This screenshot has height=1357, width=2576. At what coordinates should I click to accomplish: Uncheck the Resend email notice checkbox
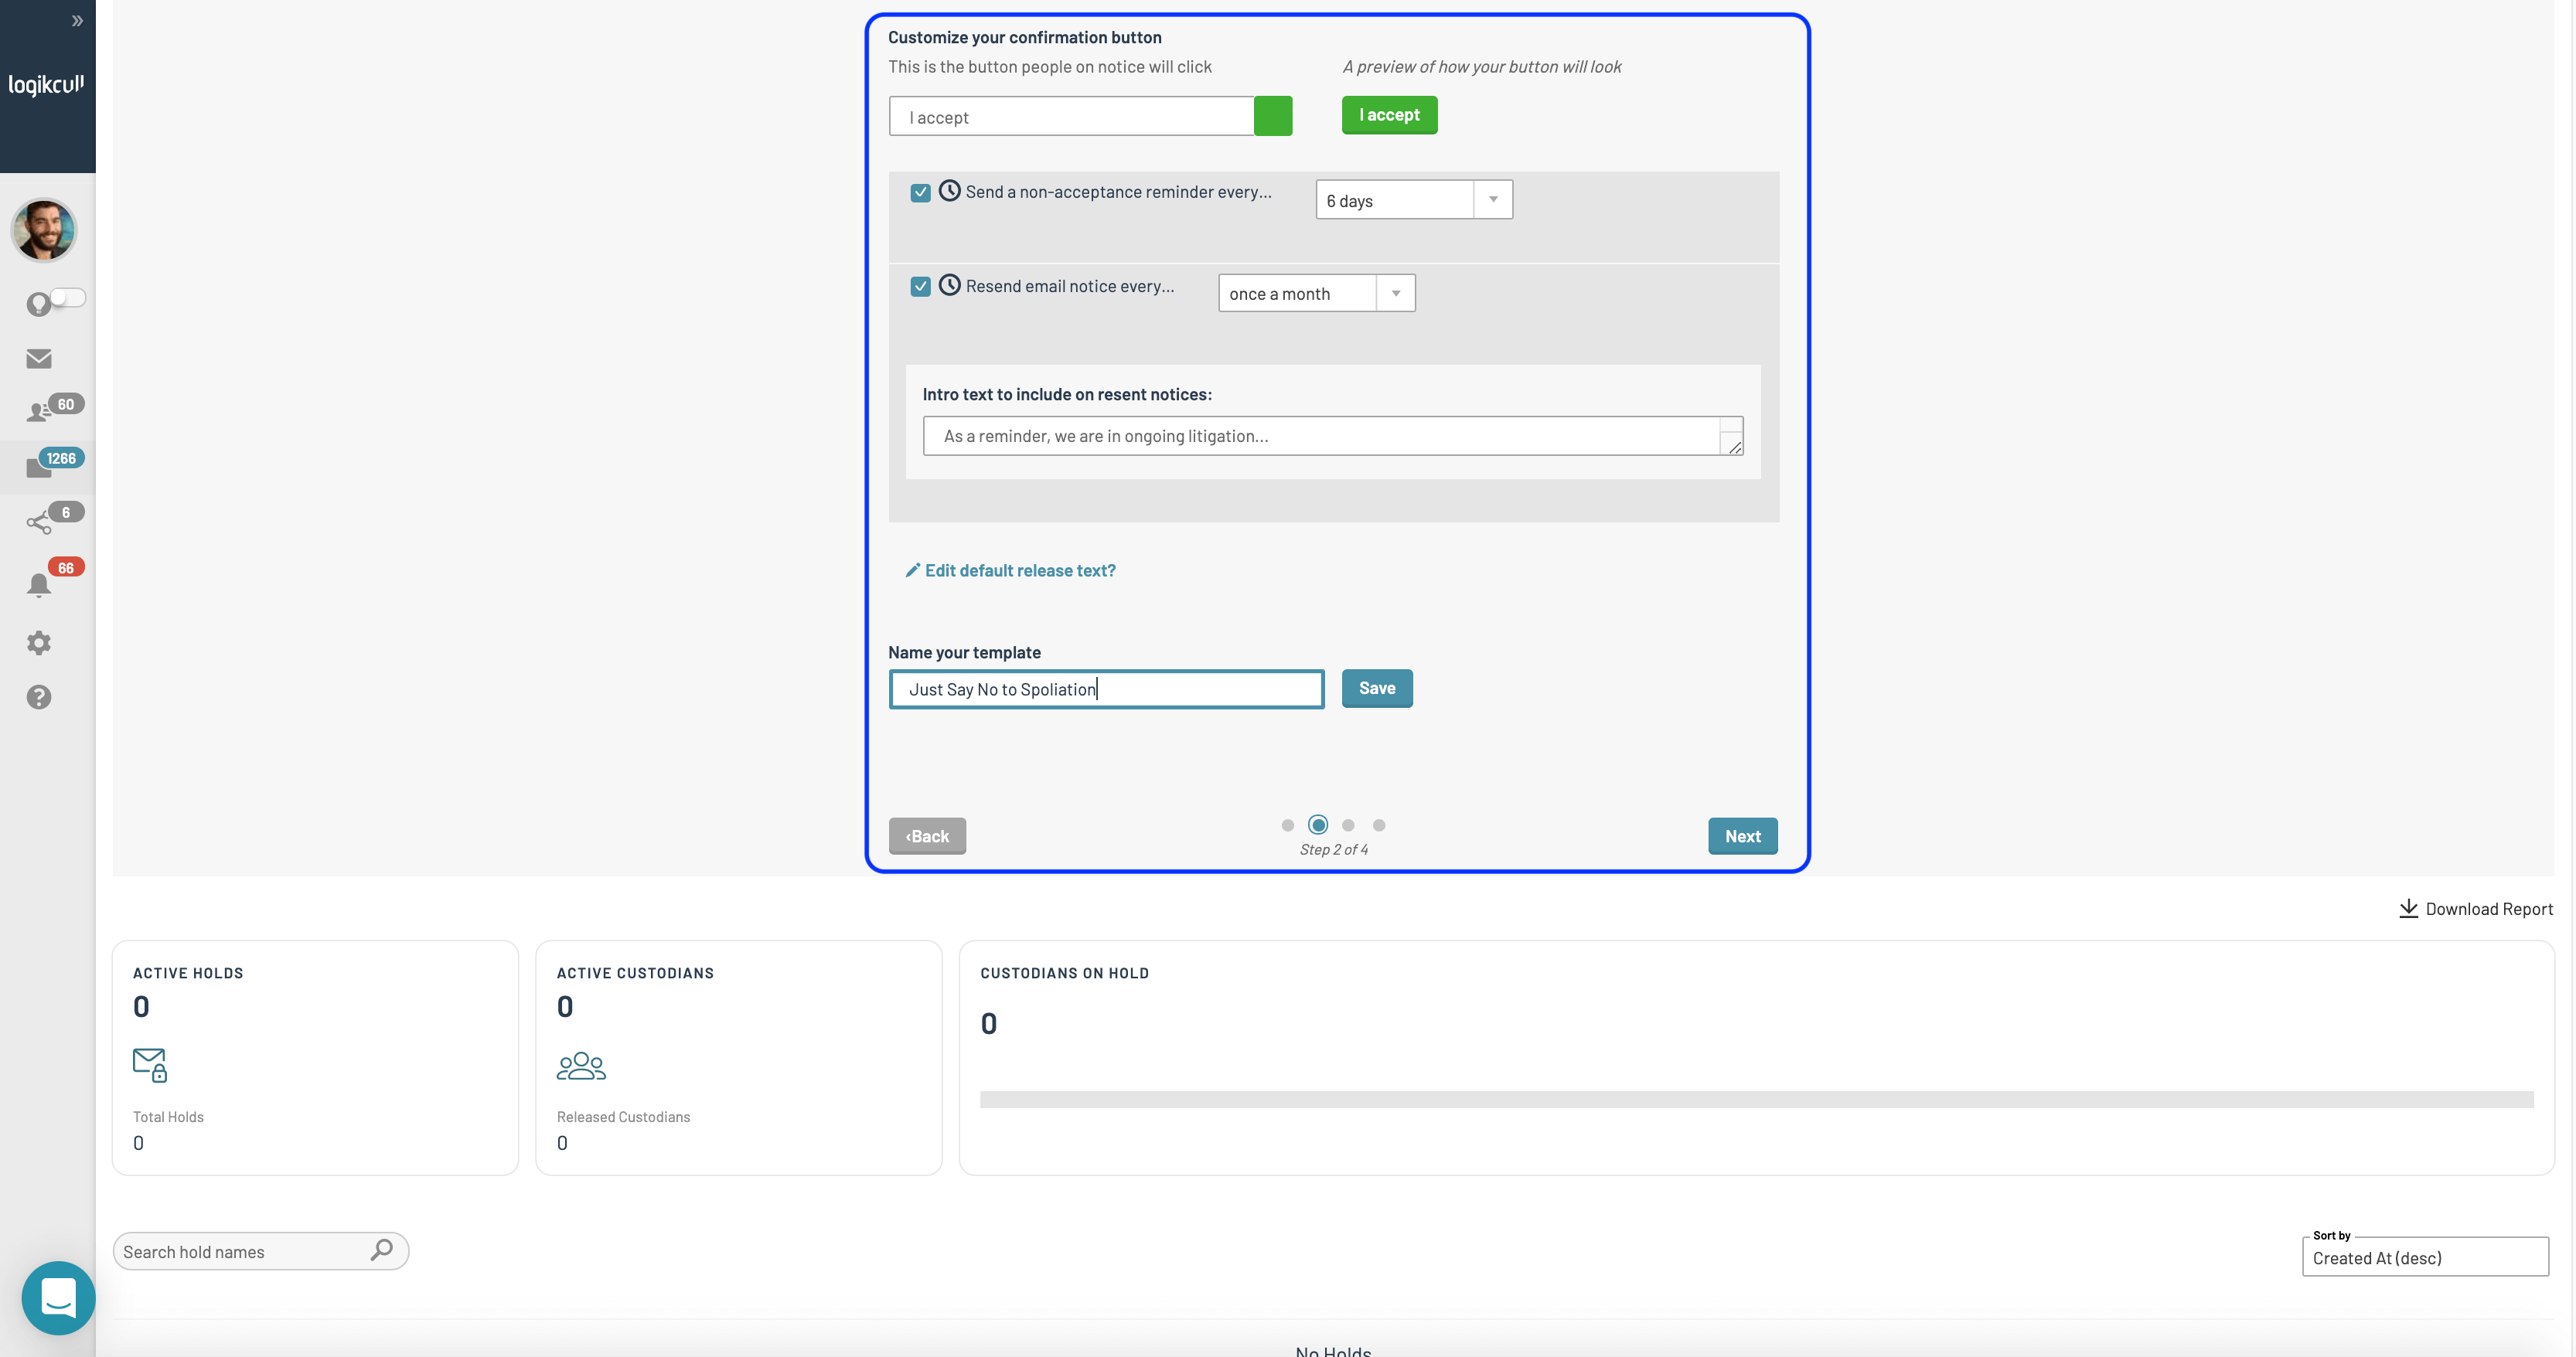pyautogui.click(x=920, y=287)
